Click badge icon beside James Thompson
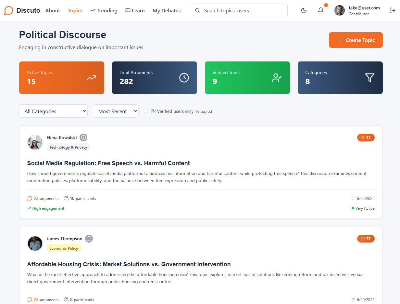The height and width of the screenshot is (304, 400). point(89,239)
